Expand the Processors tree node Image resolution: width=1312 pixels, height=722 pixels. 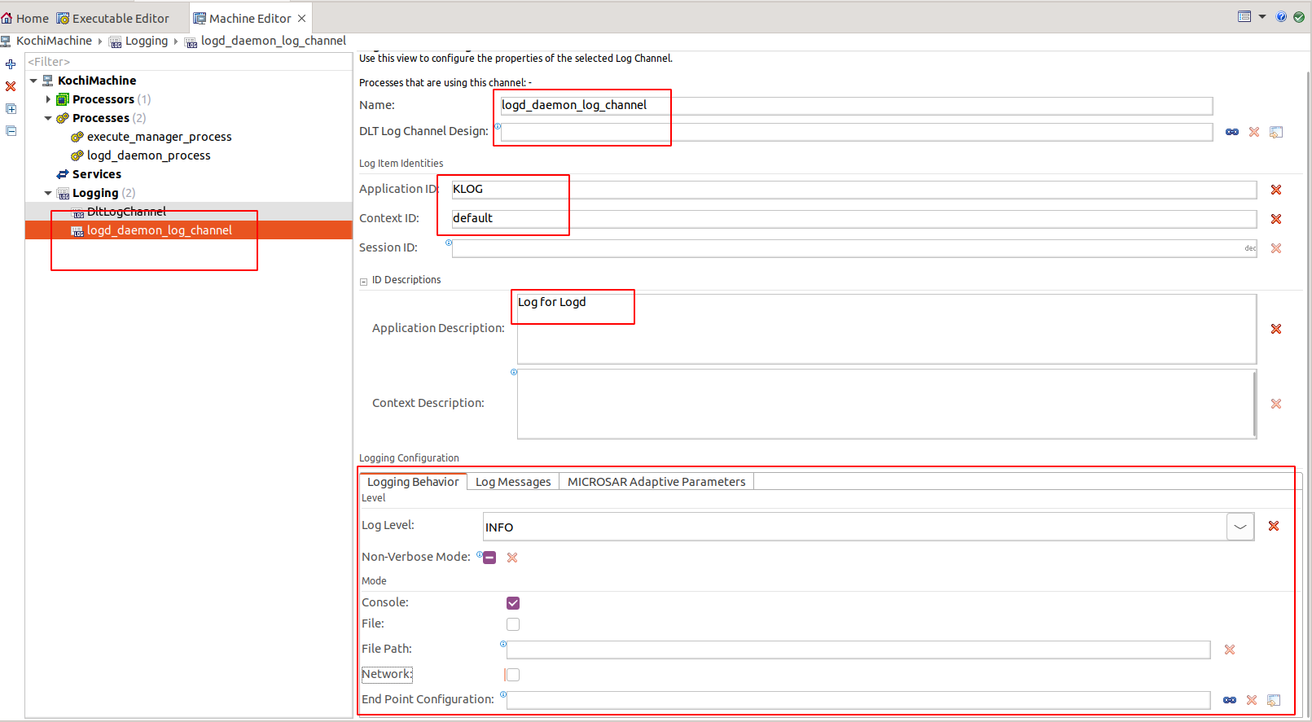48,99
